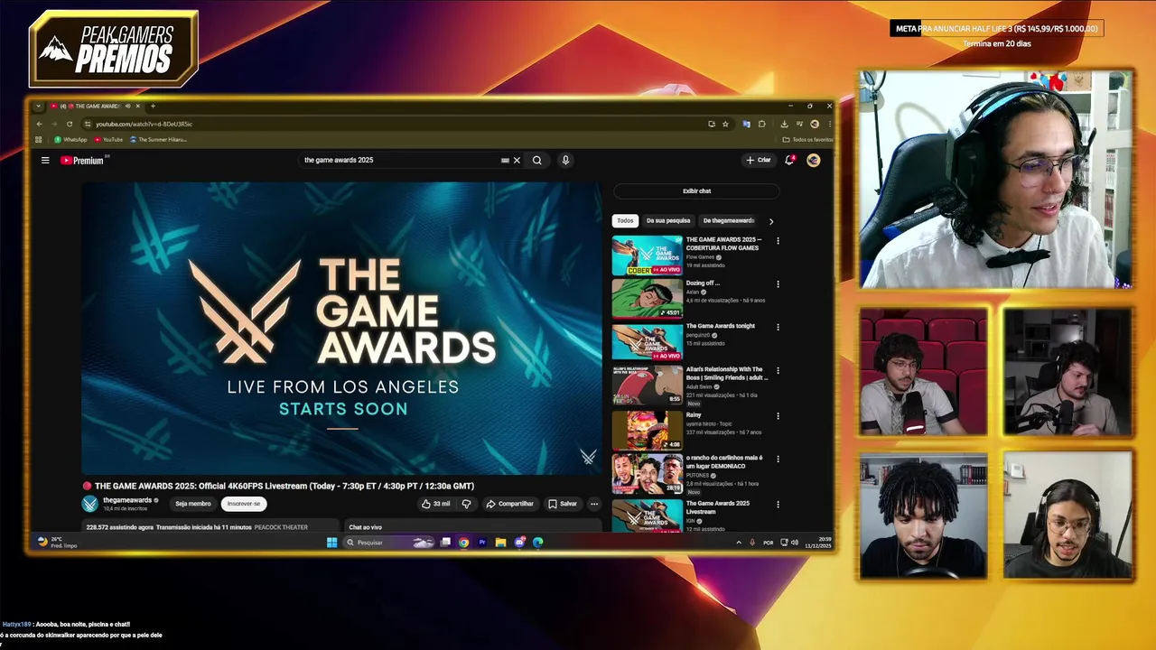
Task: Open YouTube notifications bell
Action: click(789, 160)
